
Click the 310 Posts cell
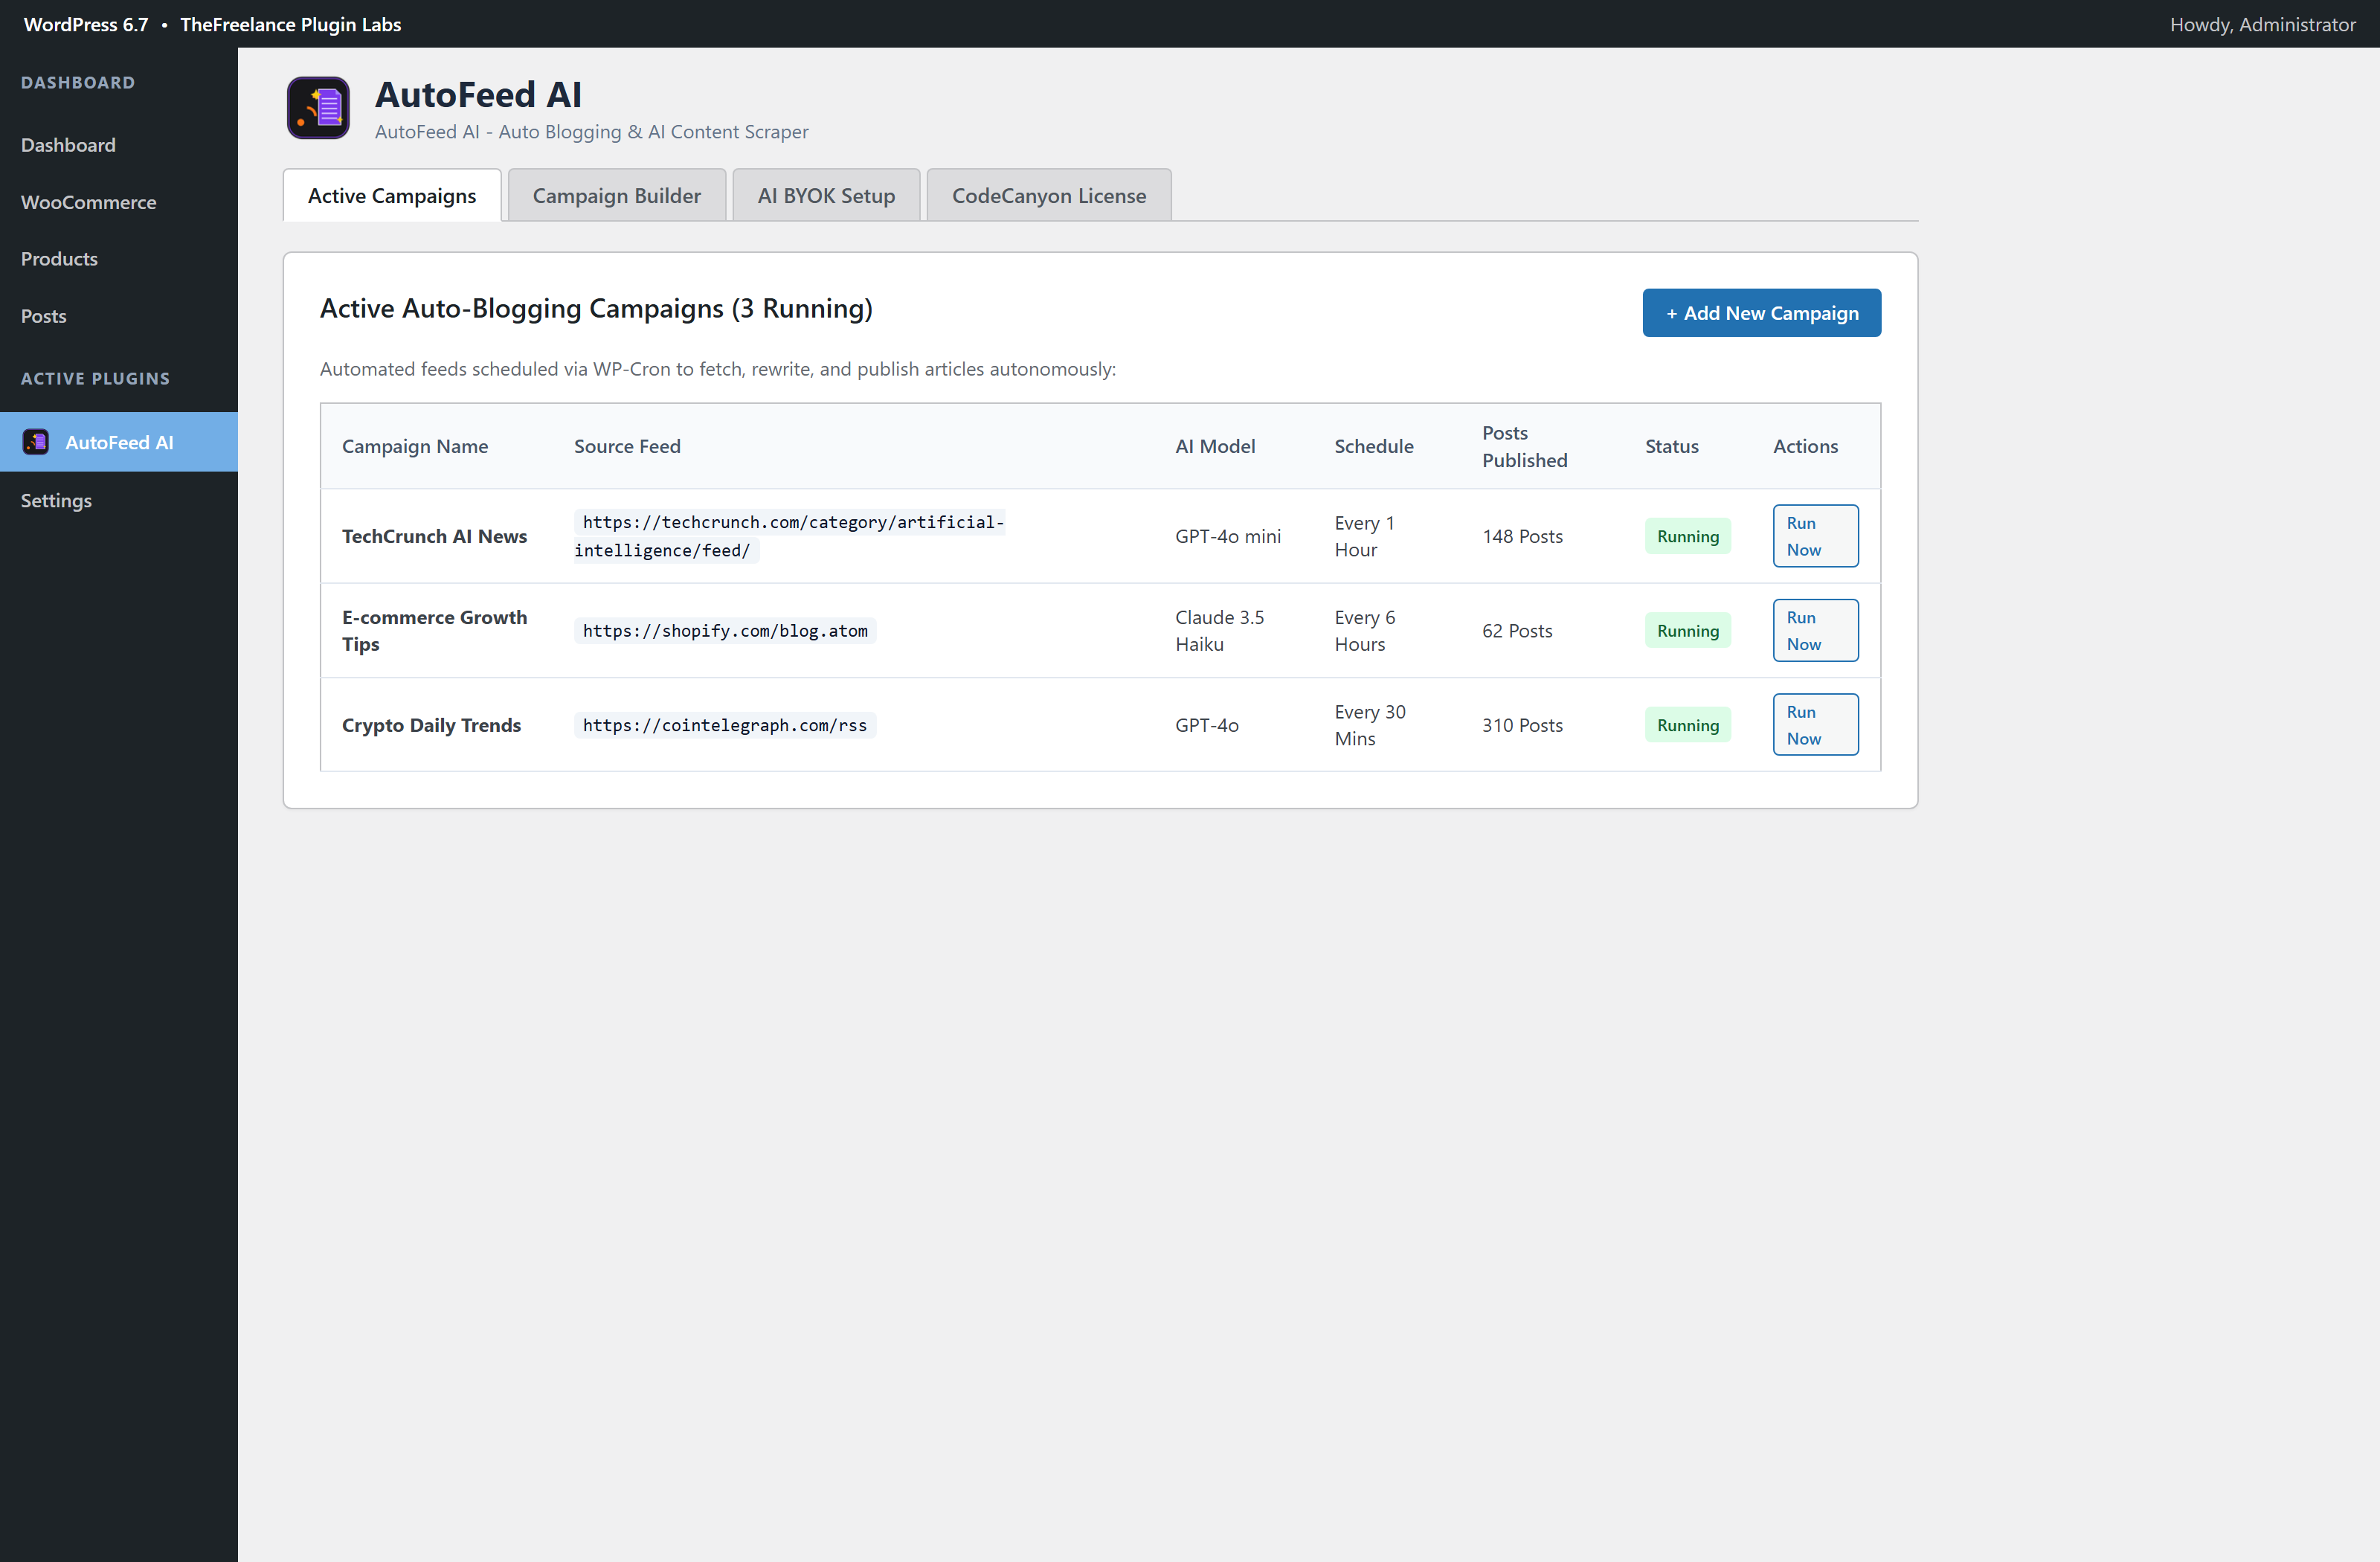1522,725
